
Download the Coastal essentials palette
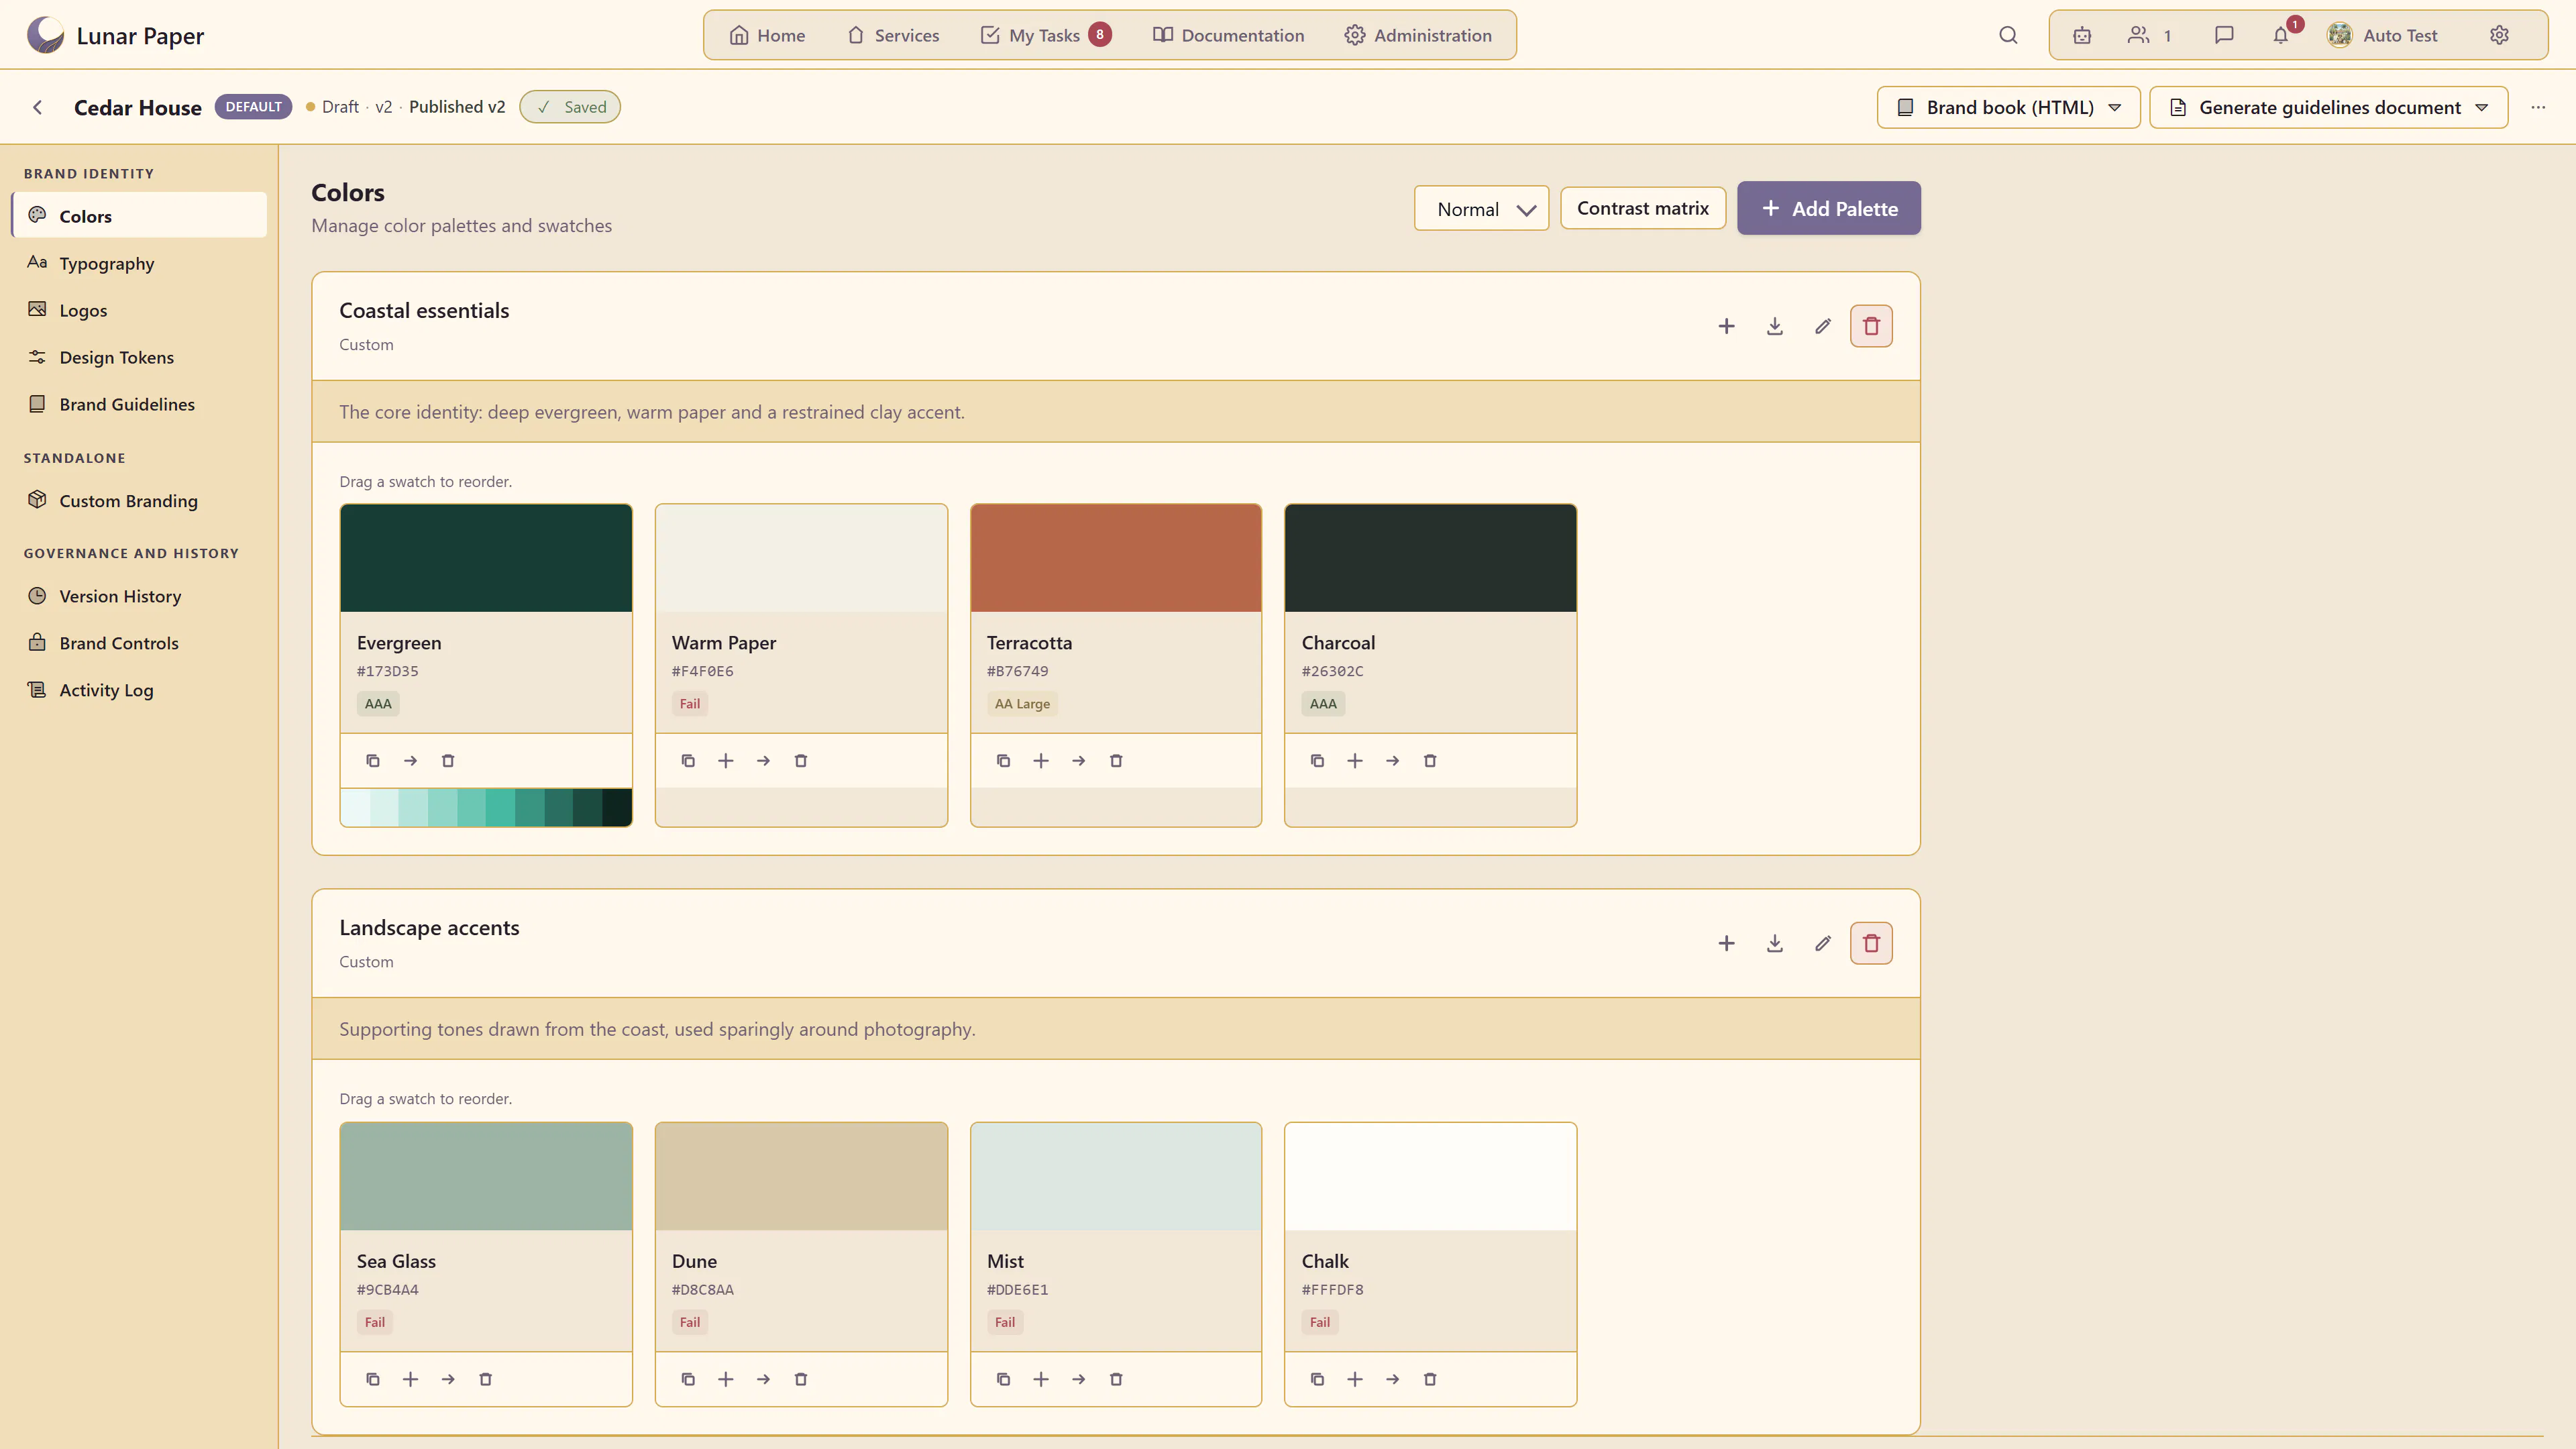1775,326
